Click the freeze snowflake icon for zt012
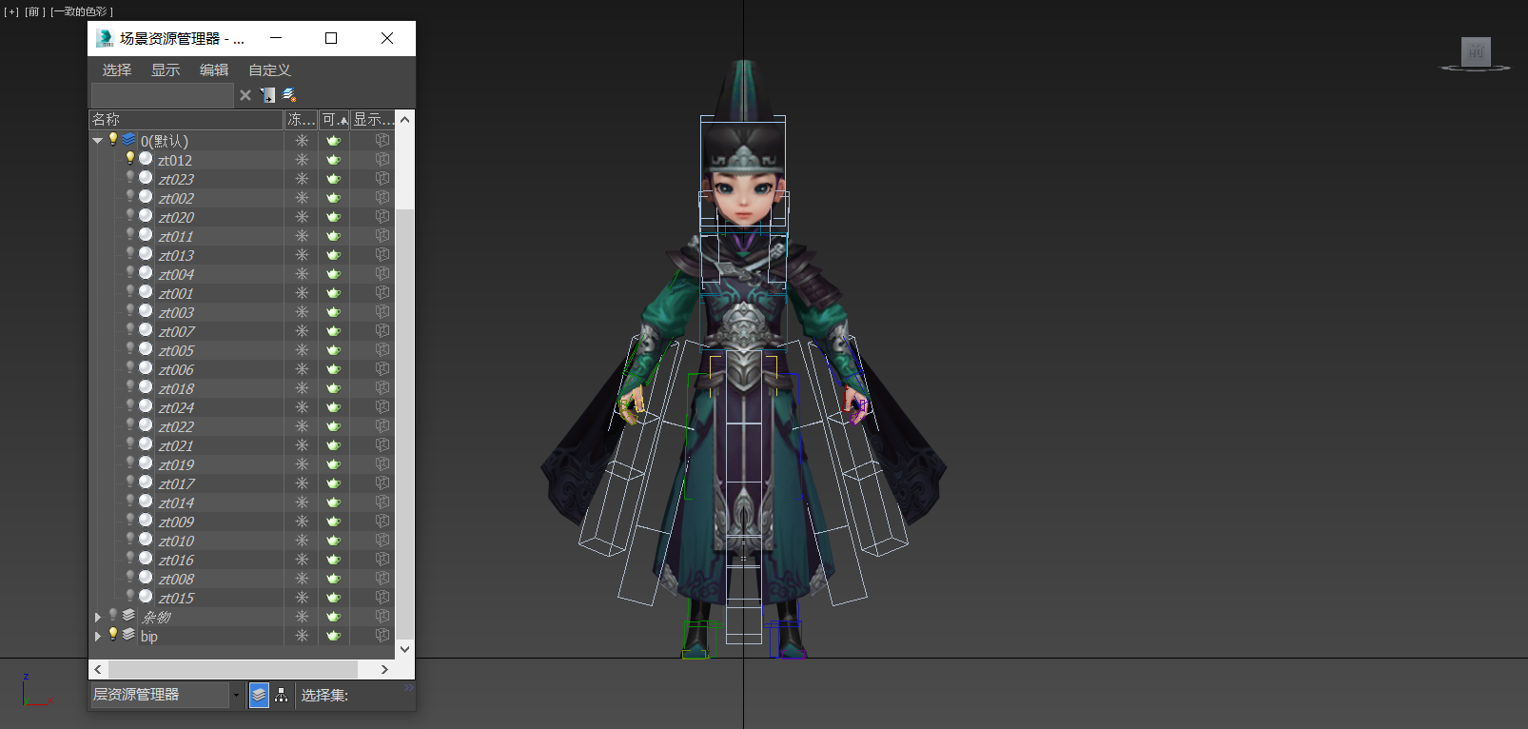Viewport: 1528px width, 729px height. point(302,160)
